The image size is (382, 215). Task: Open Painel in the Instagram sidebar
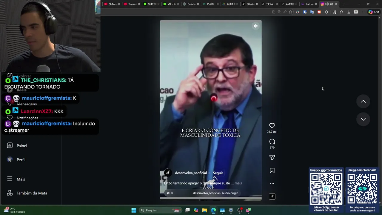click(22, 146)
